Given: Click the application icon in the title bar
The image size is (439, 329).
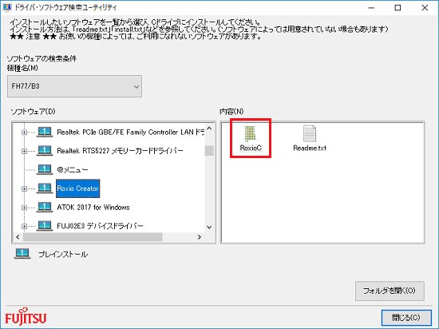Looking at the screenshot, I should pyautogui.click(x=6, y=7).
